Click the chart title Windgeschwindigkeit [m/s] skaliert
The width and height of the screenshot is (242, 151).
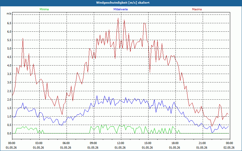tap(123, 3)
